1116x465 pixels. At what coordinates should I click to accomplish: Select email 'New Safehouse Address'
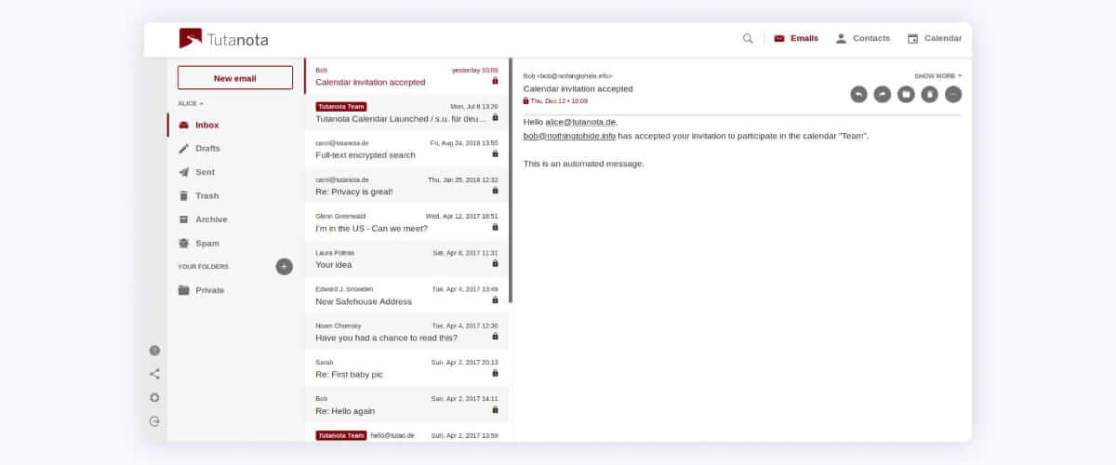coord(406,295)
